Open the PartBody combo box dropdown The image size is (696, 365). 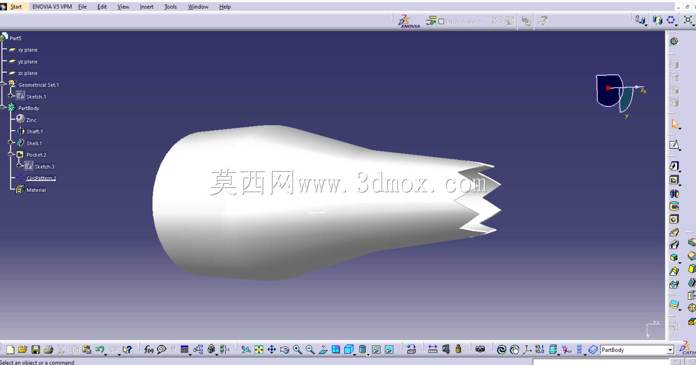click(670, 350)
